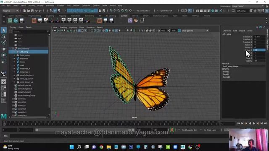Click the purple shelf icon

(130, 21)
